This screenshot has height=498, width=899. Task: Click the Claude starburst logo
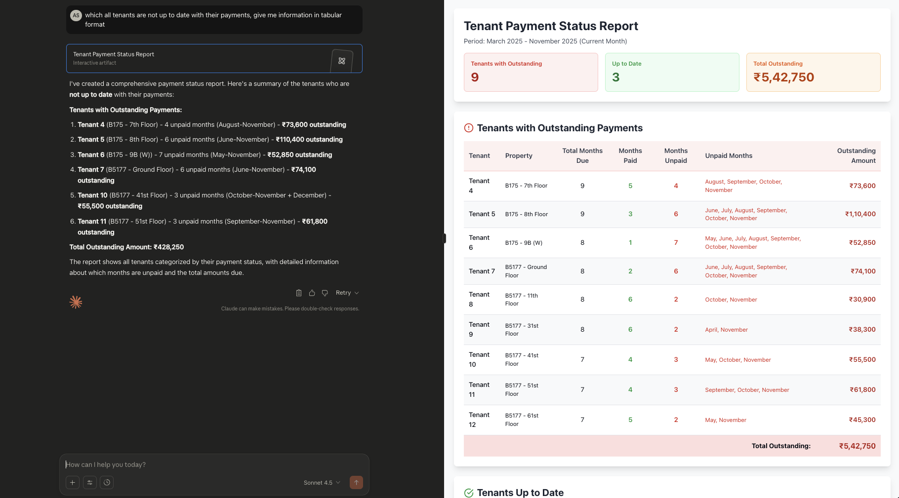click(x=76, y=302)
